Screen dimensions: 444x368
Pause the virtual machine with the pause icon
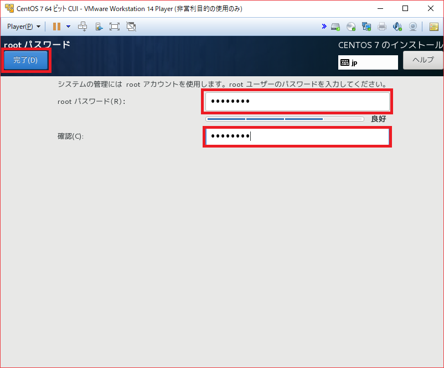(x=56, y=27)
